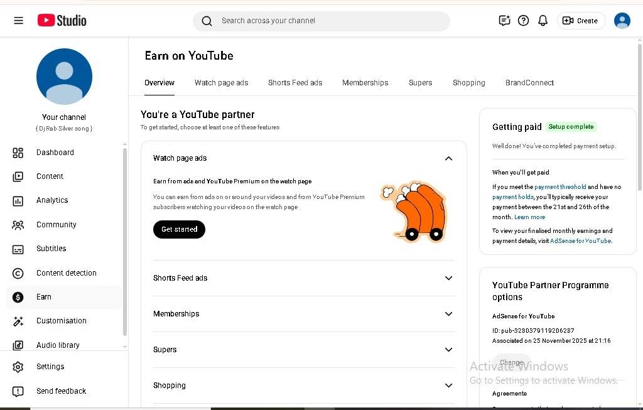The image size is (643, 410).
Task: Open the Settings gear icon
Action: point(18,367)
